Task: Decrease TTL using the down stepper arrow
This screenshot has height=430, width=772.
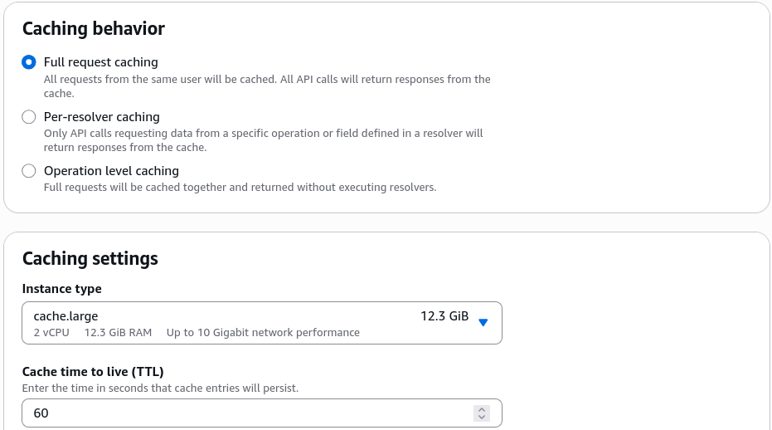Action: tap(482, 418)
